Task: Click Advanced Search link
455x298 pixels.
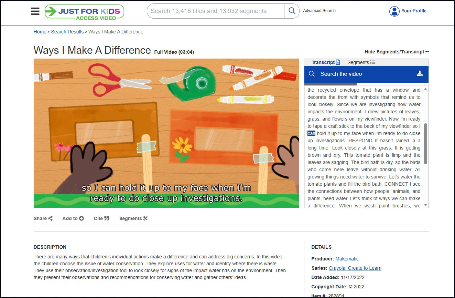Action: click(x=319, y=11)
